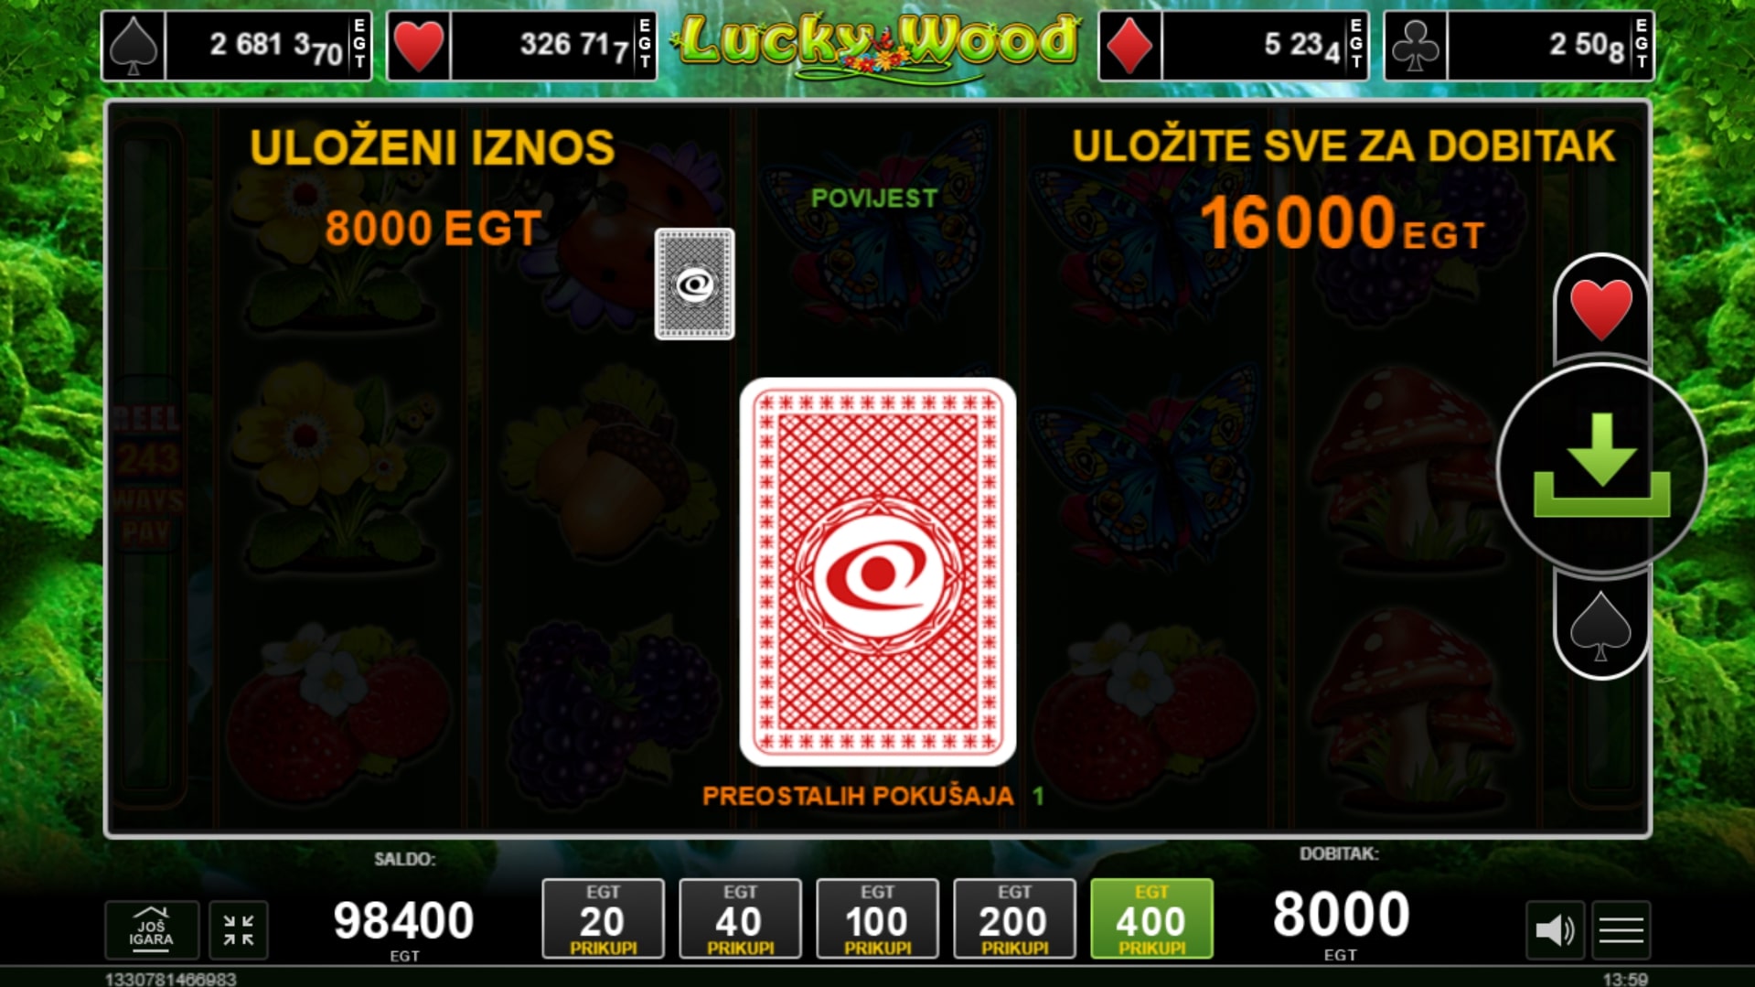The width and height of the screenshot is (1755, 987).
Task: Select the 200 EGT Prikupi bet
Action: pos(1014,919)
